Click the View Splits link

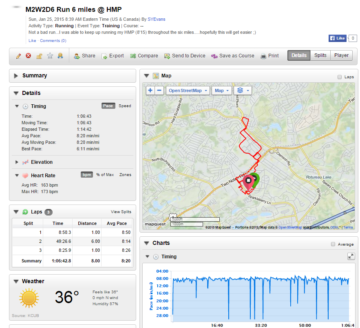click(121, 212)
